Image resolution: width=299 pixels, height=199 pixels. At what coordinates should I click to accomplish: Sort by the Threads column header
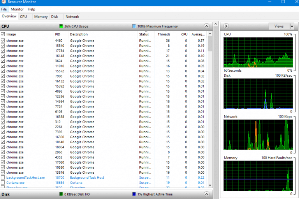click(x=163, y=34)
